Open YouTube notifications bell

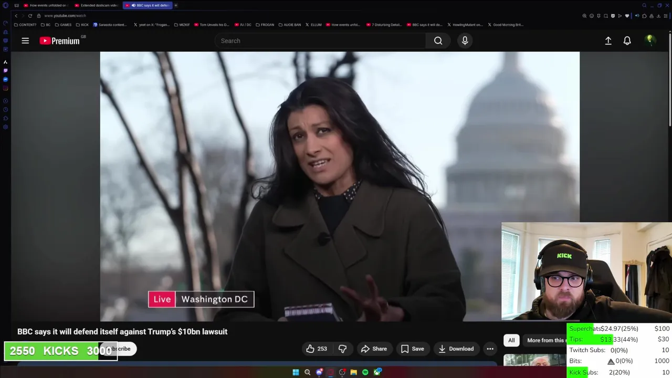[x=627, y=40]
